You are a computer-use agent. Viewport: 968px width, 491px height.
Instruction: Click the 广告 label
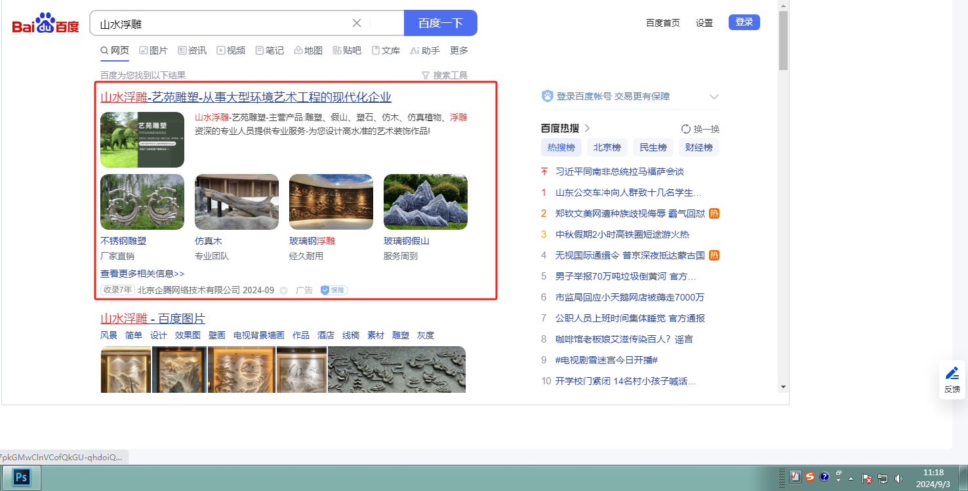tap(304, 290)
